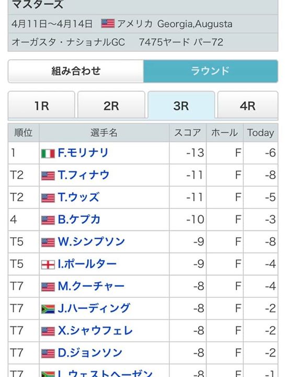Open X.シャウフェレ player link
The height and width of the screenshot is (377, 286).
coord(95,330)
